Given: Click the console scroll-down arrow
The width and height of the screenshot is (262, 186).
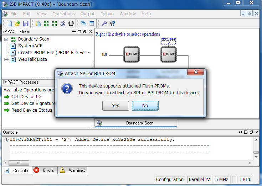Looking at the screenshot, I should pyautogui.click(x=256, y=157).
